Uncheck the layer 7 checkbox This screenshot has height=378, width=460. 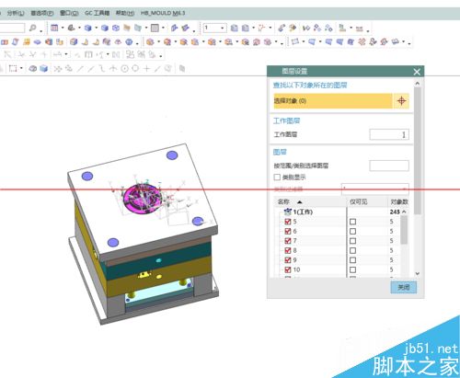[x=288, y=241]
